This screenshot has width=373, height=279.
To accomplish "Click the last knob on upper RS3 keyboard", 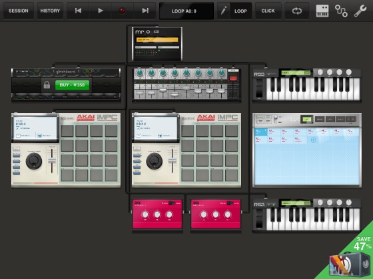I will point(349,72).
